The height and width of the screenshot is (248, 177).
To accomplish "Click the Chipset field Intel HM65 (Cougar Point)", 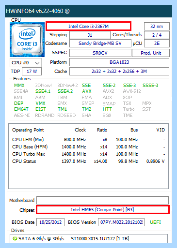I will point(103,210).
